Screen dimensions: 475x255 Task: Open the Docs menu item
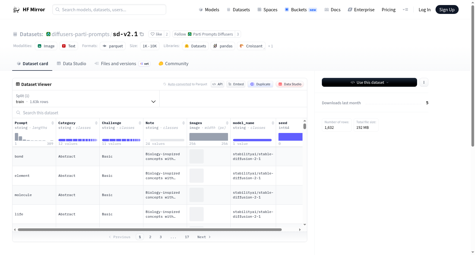pos(332,10)
